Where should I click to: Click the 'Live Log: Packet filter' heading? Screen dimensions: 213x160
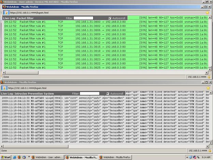[x=18, y=18]
